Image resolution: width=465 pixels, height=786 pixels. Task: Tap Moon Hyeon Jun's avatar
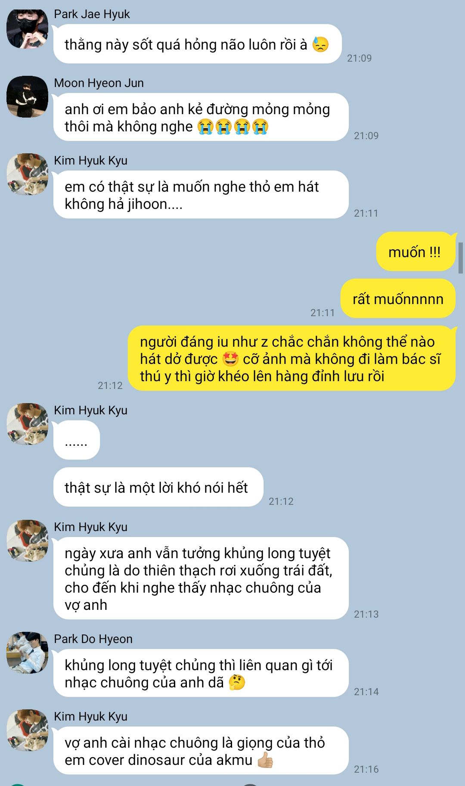27,96
